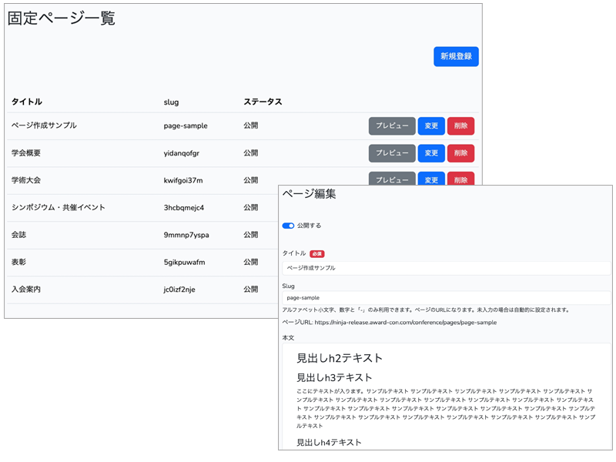
Task: Delete the ページ作成サンプル page
Action: click(x=460, y=126)
